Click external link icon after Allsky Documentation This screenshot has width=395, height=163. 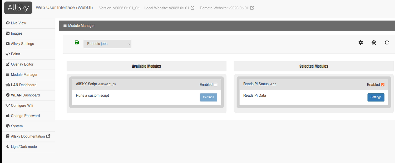point(48,136)
